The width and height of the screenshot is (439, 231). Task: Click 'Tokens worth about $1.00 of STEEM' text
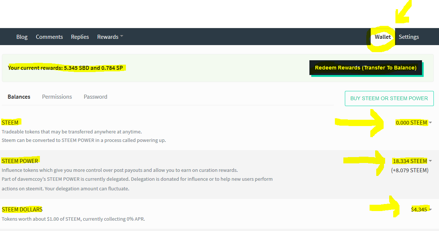(73, 219)
